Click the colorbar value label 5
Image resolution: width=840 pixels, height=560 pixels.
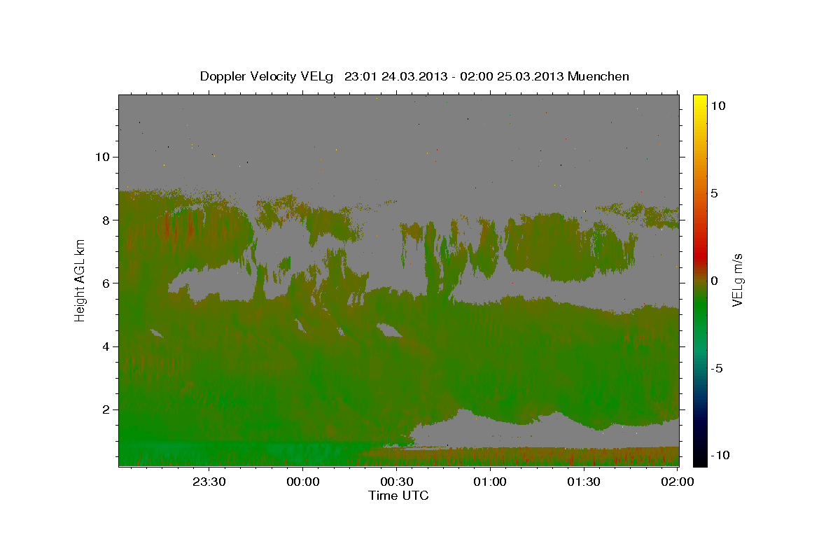click(714, 193)
